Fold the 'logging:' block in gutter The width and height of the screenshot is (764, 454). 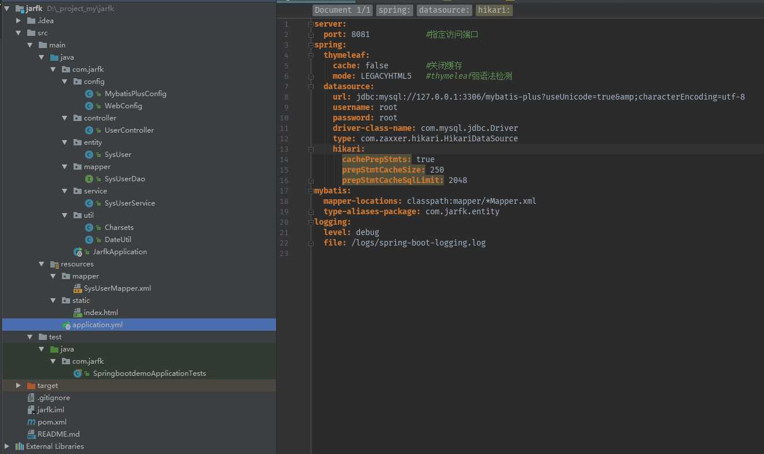click(x=311, y=222)
